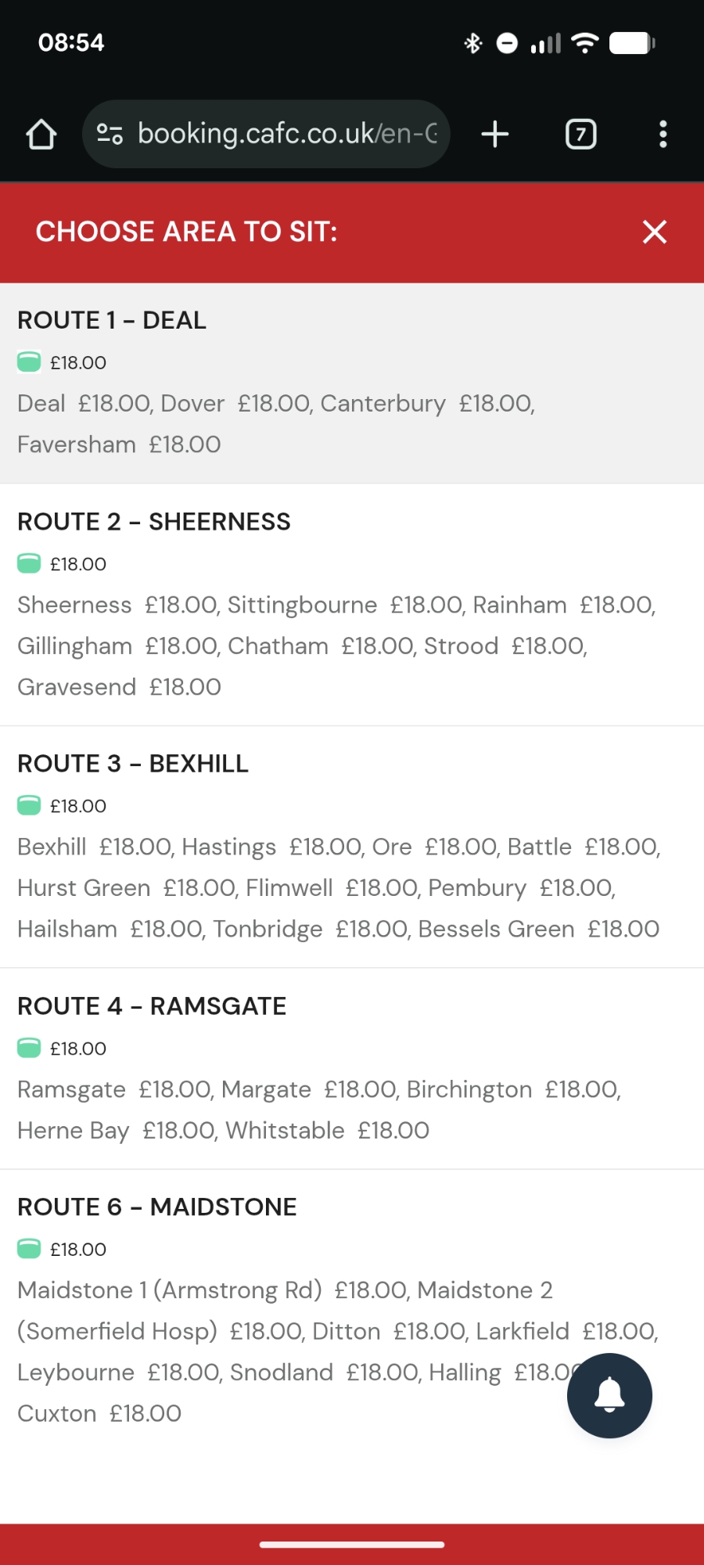
Task: Open the browser three-dot menu
Action: [663, 135]
